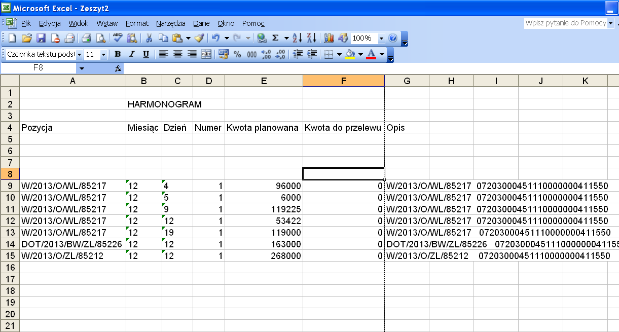Increase decimal places

click(266, 54)
